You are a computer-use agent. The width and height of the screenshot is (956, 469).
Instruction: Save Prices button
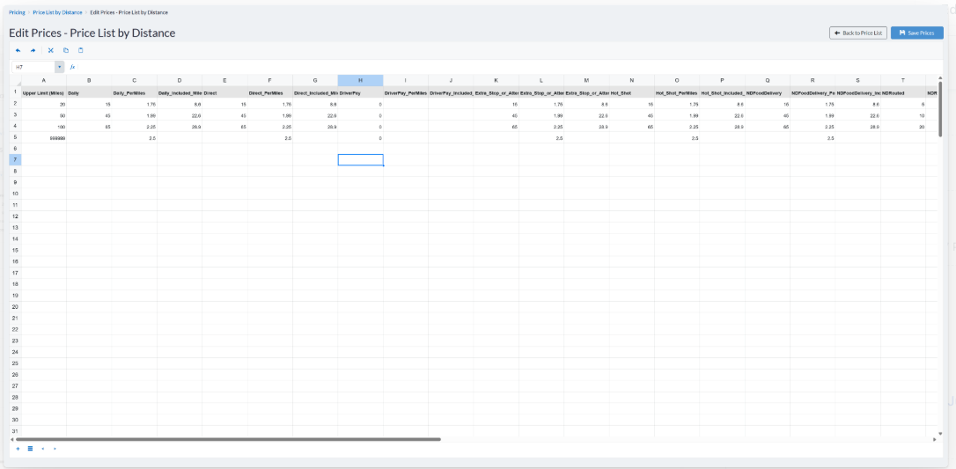(916, 33)
